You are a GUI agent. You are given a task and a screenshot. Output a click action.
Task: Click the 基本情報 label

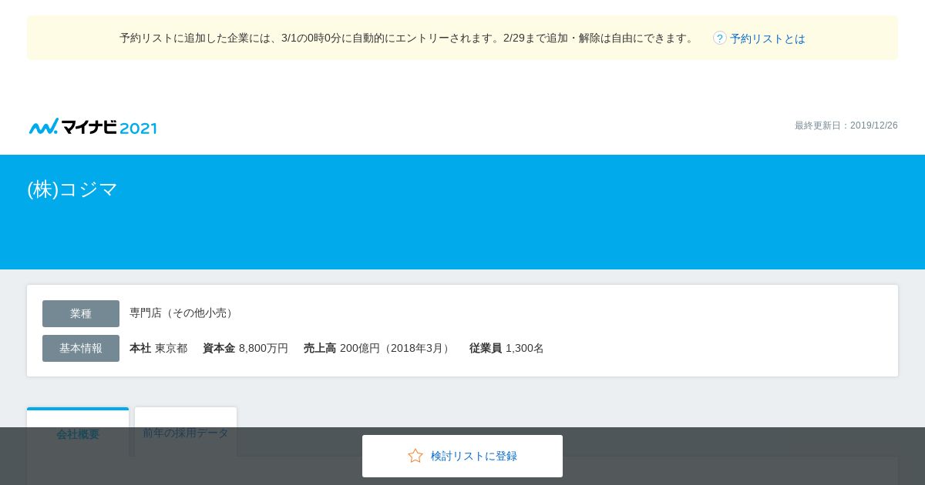tap(81, 348)
